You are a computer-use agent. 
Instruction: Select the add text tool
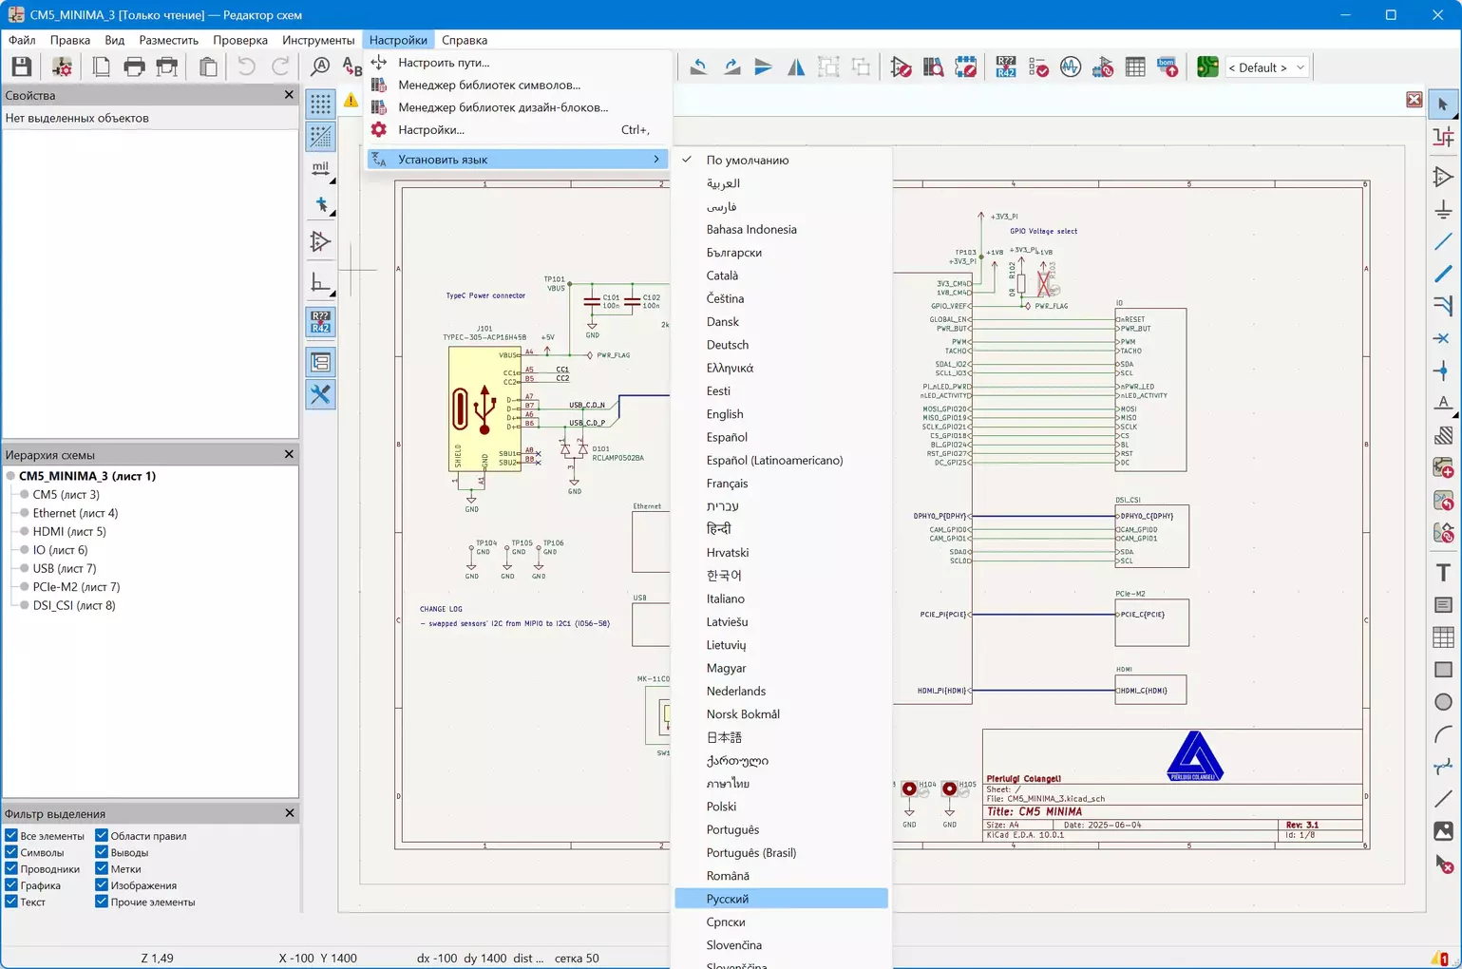click(1443, 573)
